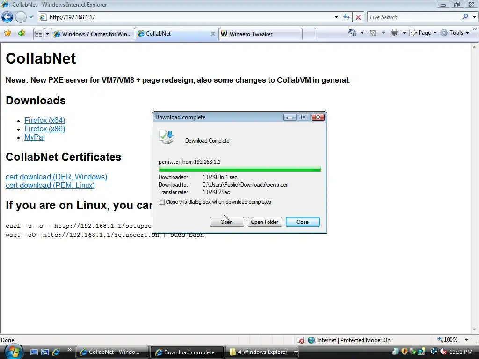Click the network computers tray icon
This screenshot has height=359, width=479.
[x=434, y=352]
